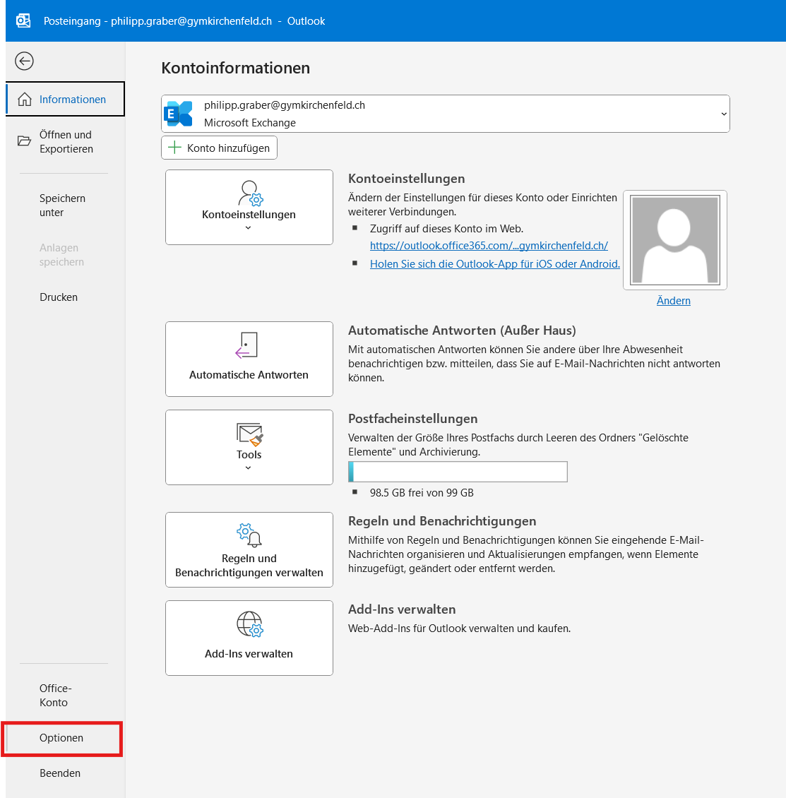Click the 'Regeln und Benachrichtigungen' section heading
This screenshot has height=798, width=786.
click(442, 520)
